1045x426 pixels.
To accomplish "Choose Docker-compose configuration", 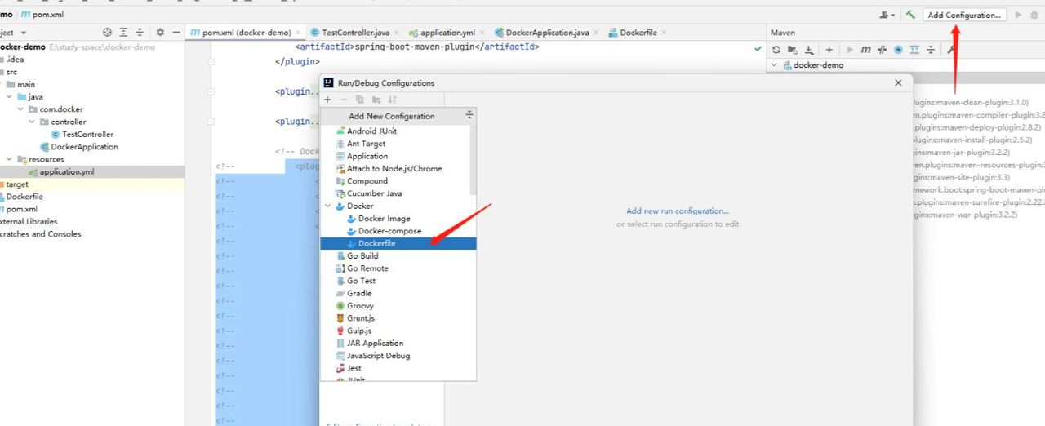I will (390, 231).
